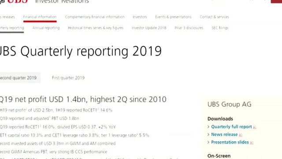282x159 pixels.
Task: Click PDF icon beside Presentation slides
Action: tap(252, 143)
